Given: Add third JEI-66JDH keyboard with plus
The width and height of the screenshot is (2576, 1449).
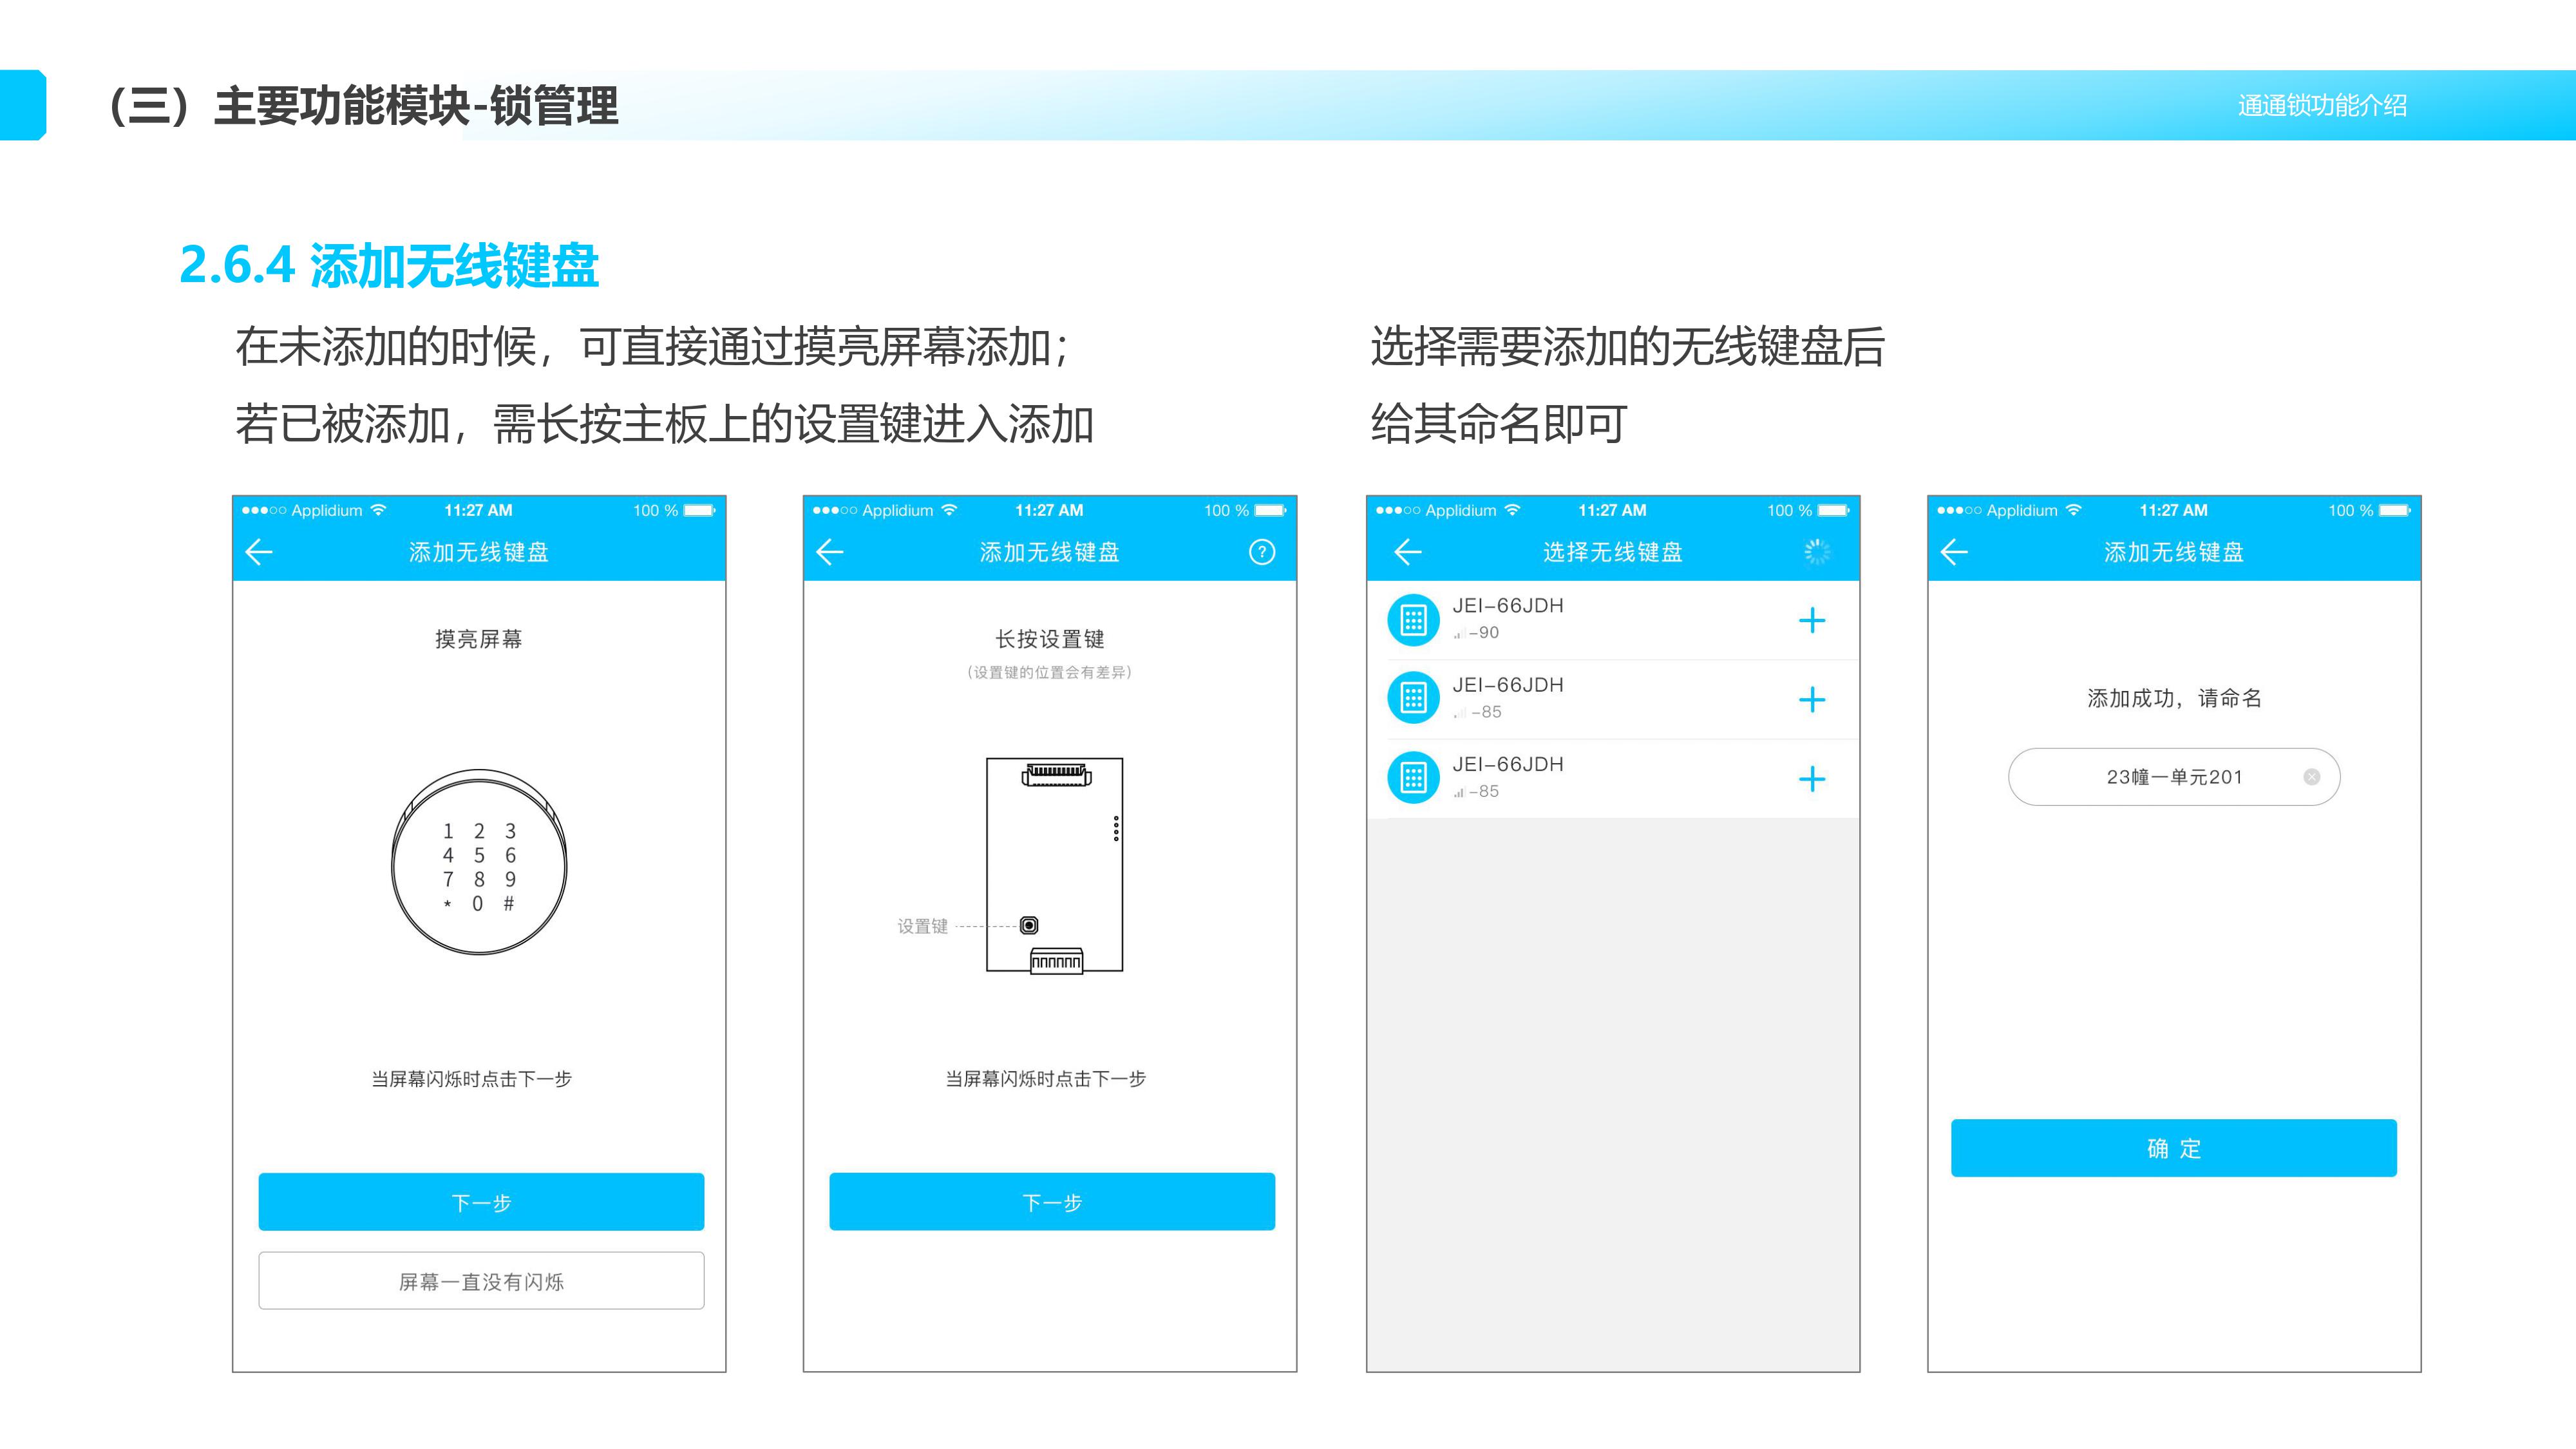Looking at the screenshot, I should [x=1811, y=778].
